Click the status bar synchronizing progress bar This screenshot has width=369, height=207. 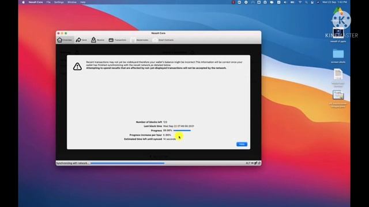[x=127, y=163]
